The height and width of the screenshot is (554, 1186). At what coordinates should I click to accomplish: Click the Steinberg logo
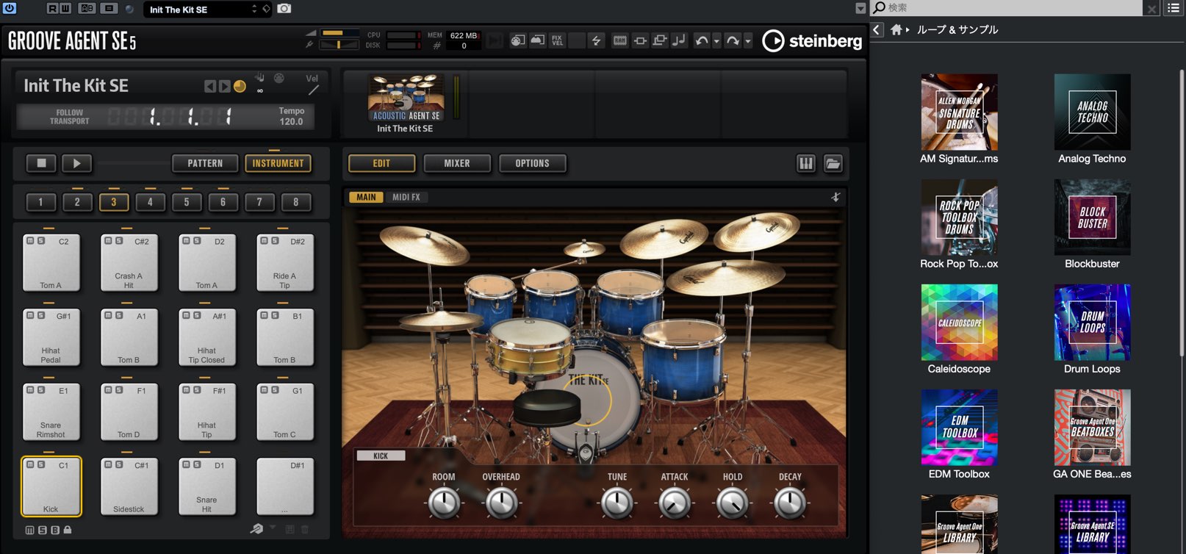pyautogui.click(x=811, y=41)
